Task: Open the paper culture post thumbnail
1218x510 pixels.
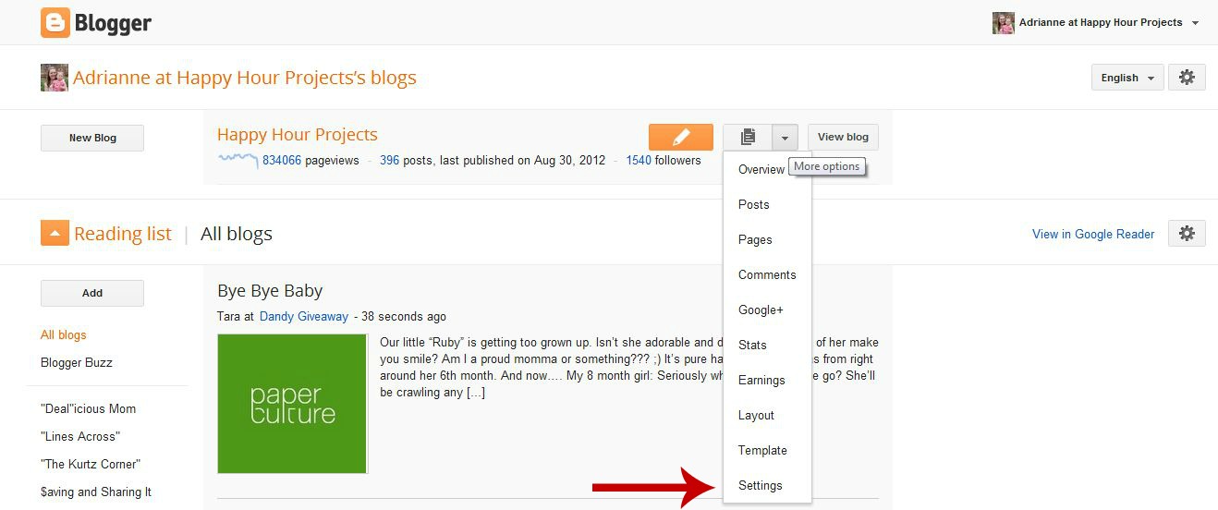Action: click(x=292, y=404)
